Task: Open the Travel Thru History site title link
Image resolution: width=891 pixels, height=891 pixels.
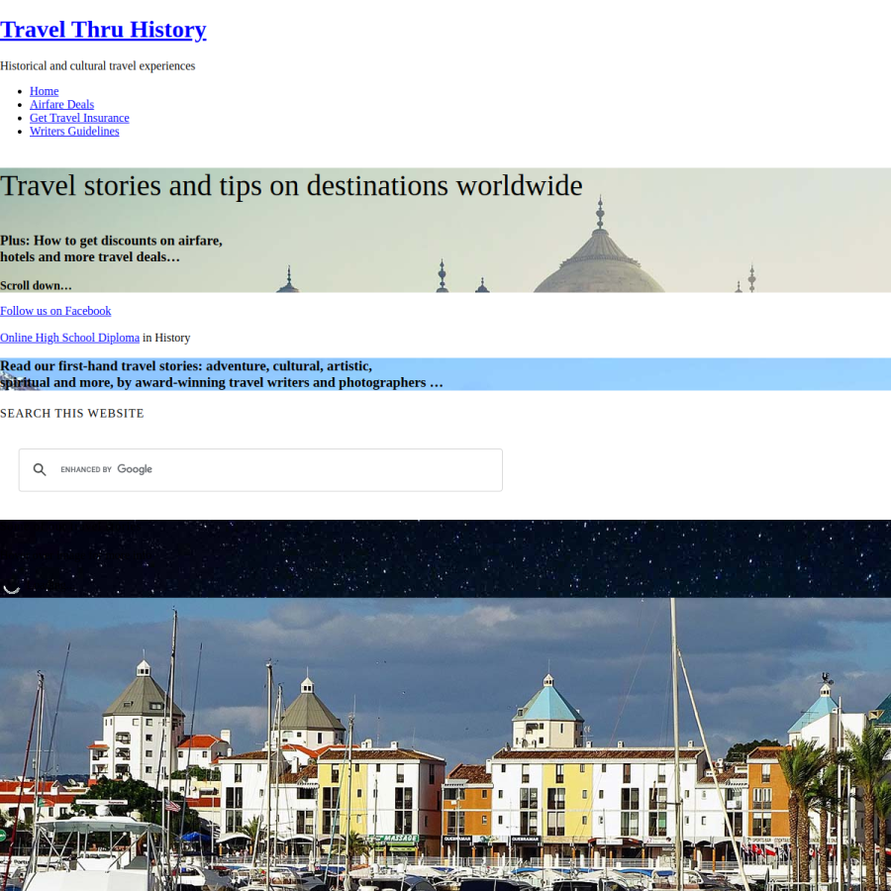Action: [103, 30]
